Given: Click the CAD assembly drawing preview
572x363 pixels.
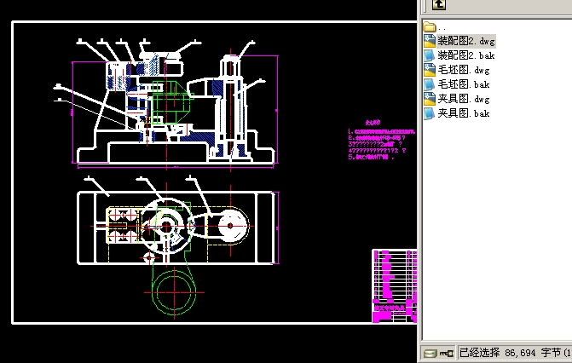Looking at the screenshot, I should coord(214,173).
